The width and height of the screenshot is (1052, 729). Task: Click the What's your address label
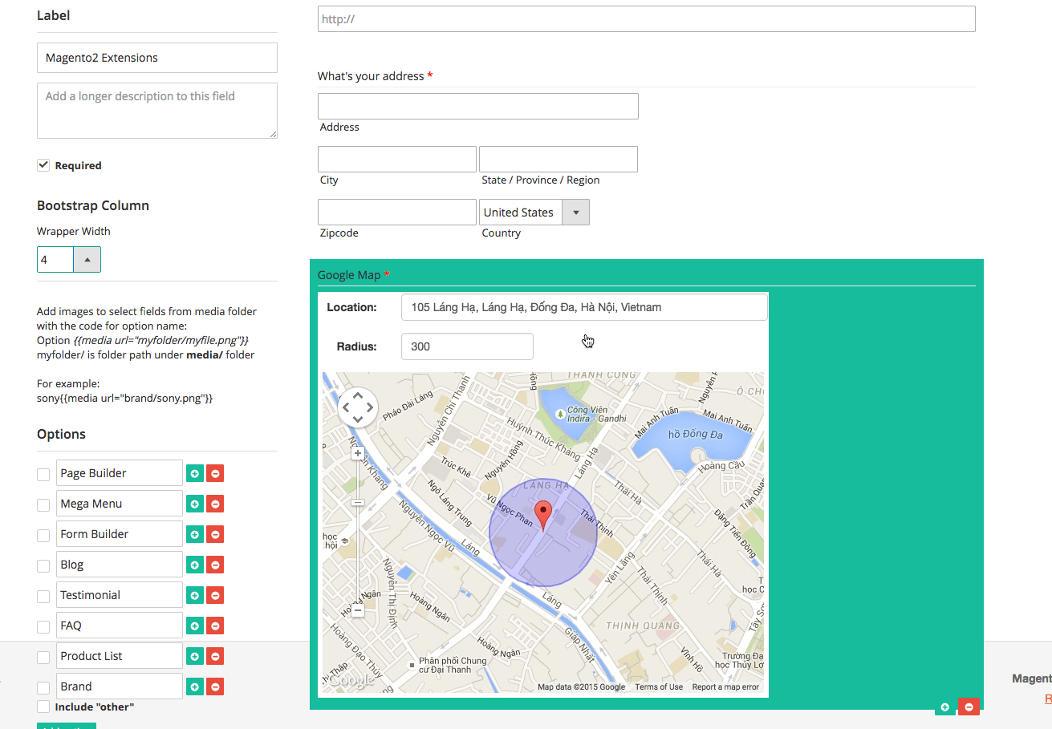[x=371, y=76]
